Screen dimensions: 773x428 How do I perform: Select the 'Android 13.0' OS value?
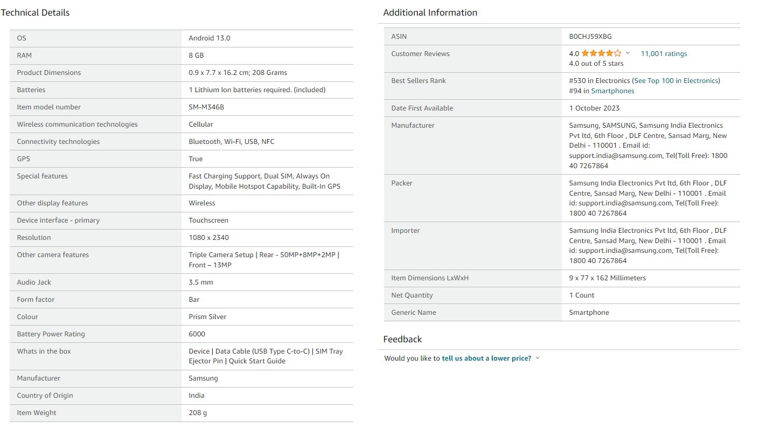pyautogui.click(x=210, y=38)
